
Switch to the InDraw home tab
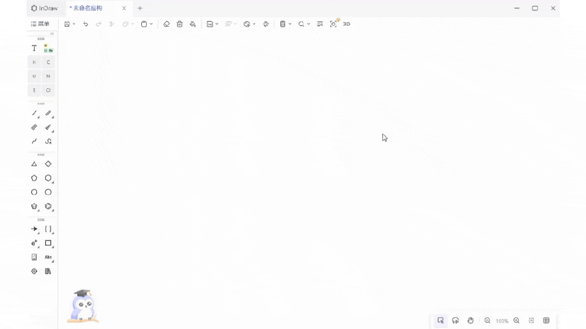point(45,8)
